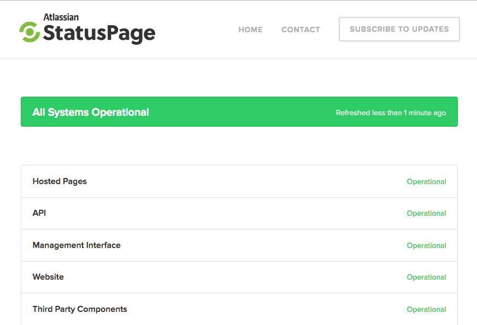Go to the Contact page
The image size is (477, 325).
click(301, 29)
